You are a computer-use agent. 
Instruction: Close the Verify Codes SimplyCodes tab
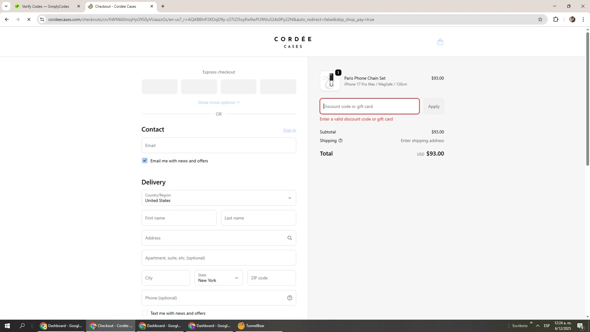point(79,6)
